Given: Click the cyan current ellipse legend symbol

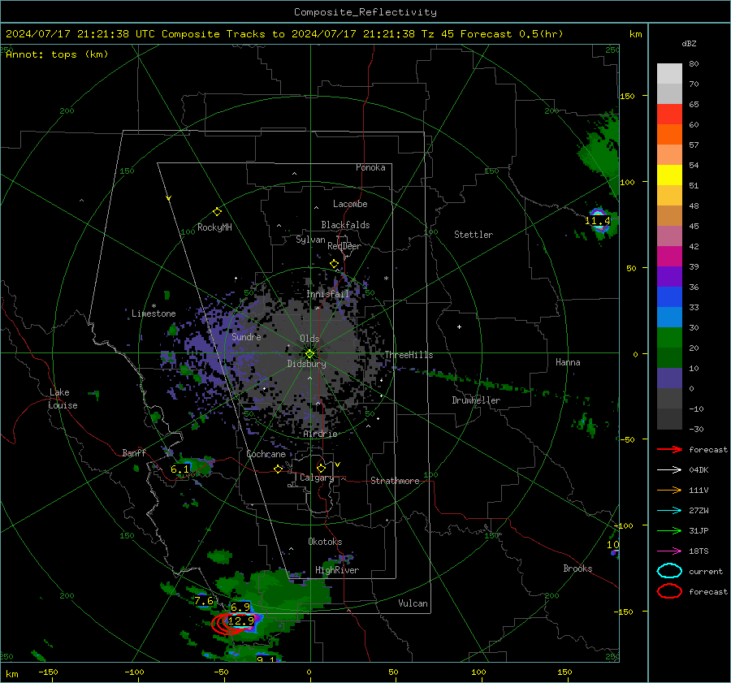Looking at the screenshot, I should pos(669,571).
